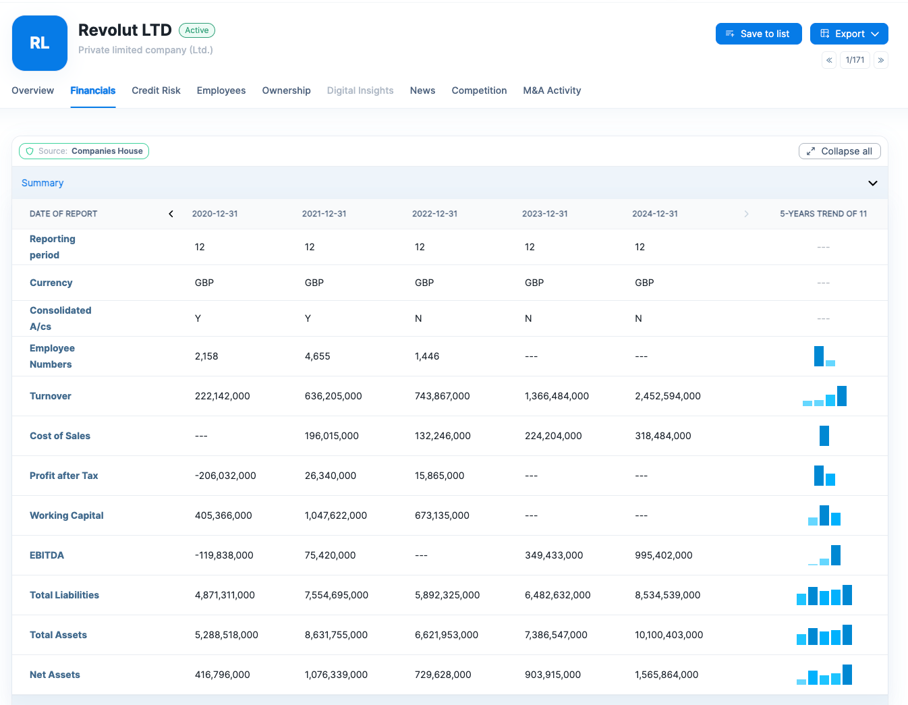Show earlier report dates with left chevron
Viewport: 908px width, 705px height.
(171, 214)
